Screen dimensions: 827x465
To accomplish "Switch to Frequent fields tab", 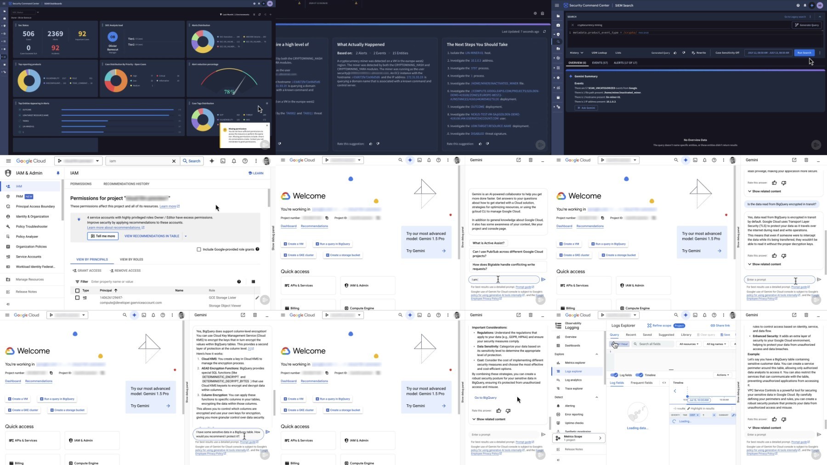I will 641,383.
